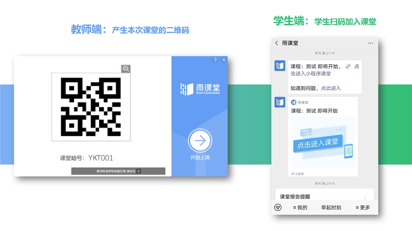Screen dimensions: 412x231
Task: Open the 早起时刻 bottom menu
Action: click(x=331, y=208)
